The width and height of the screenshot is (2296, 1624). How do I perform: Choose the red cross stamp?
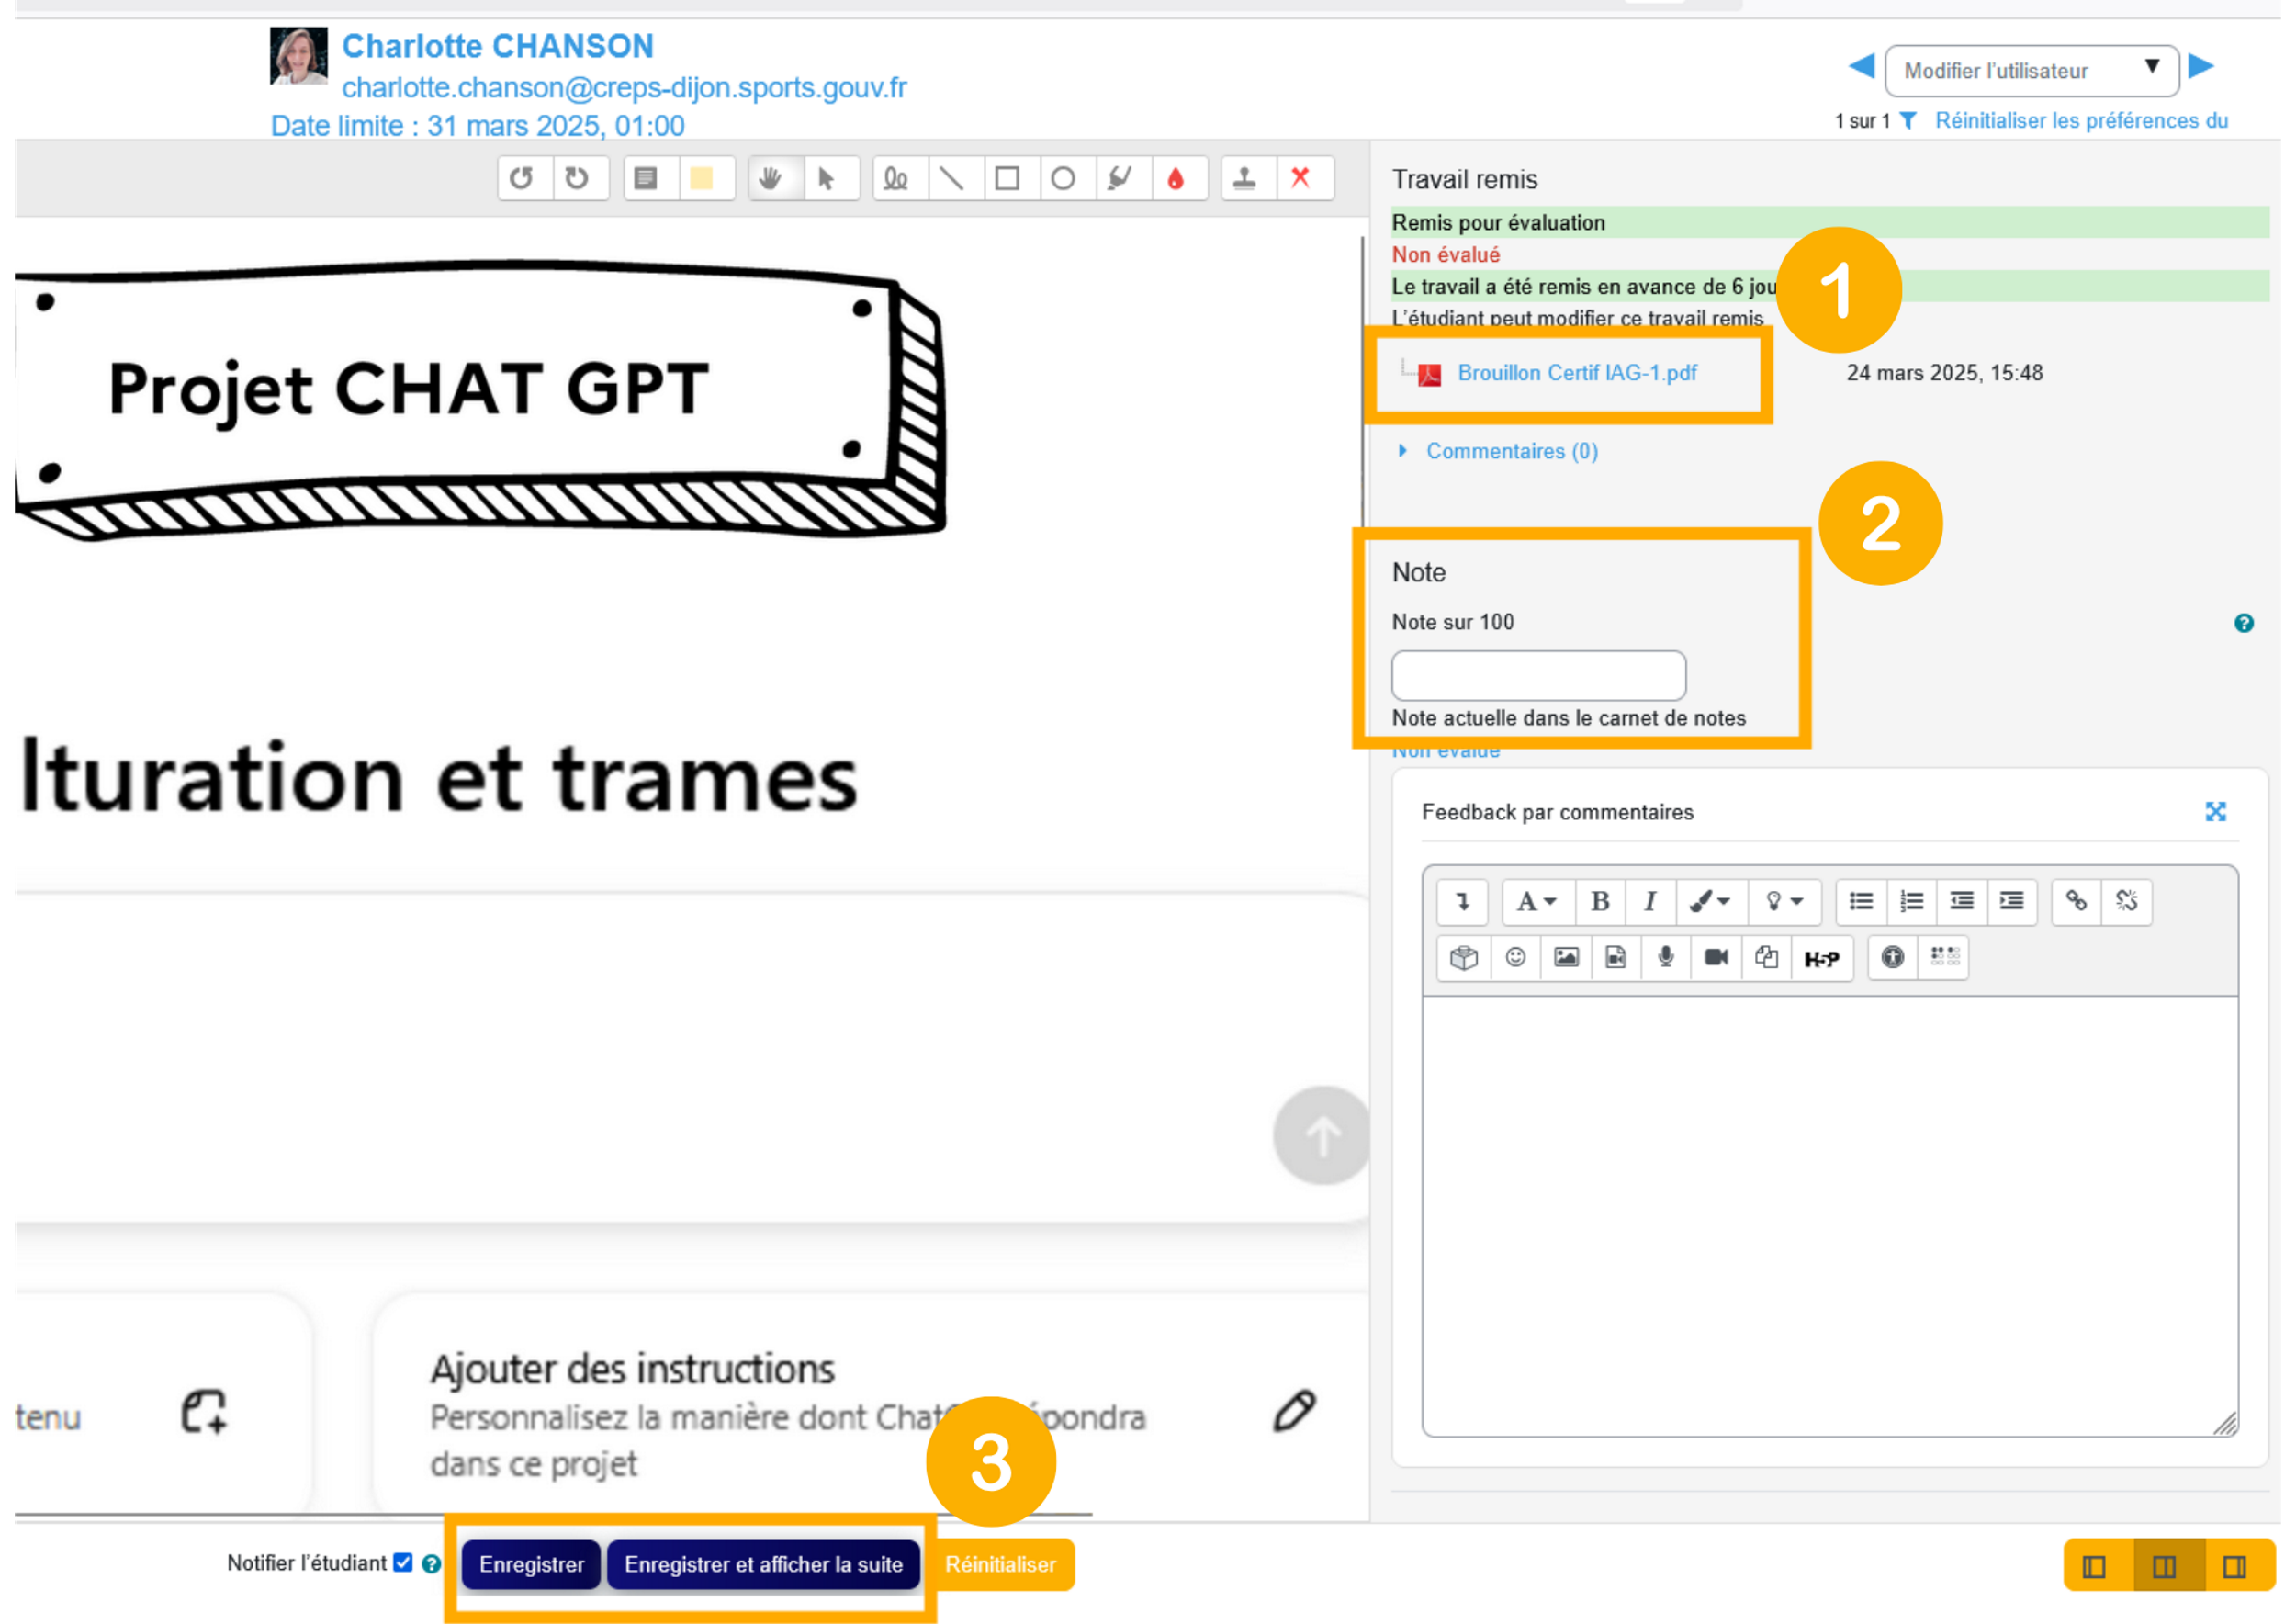(1302, 179)
